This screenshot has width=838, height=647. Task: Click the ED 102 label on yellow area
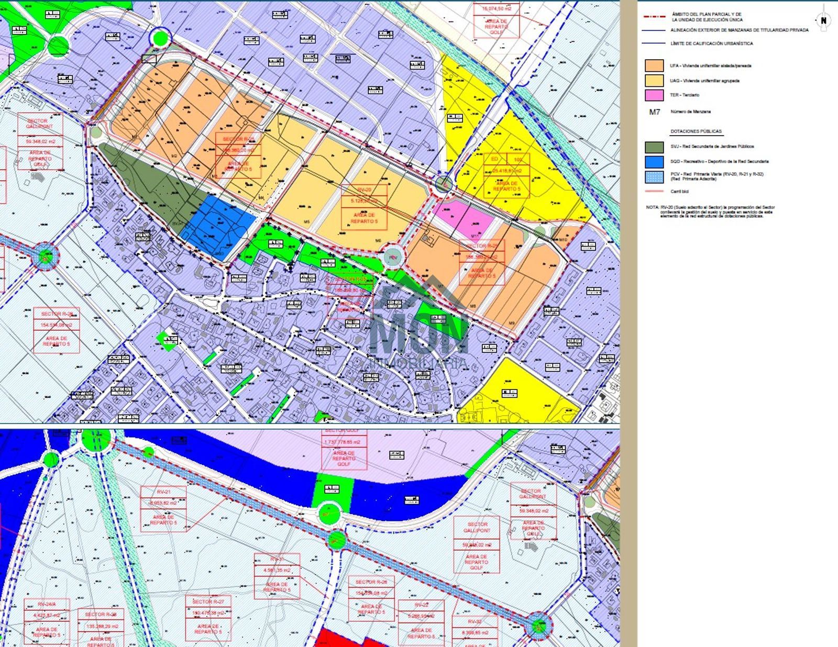506,159
